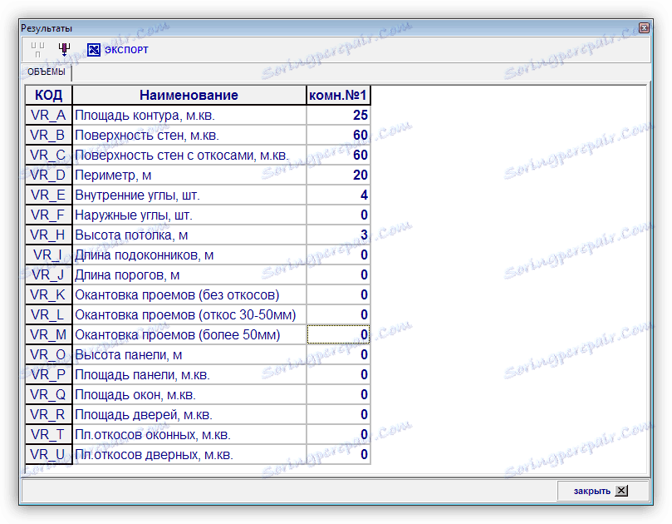Select the VR_I row code cell

[x=48, y=255]
